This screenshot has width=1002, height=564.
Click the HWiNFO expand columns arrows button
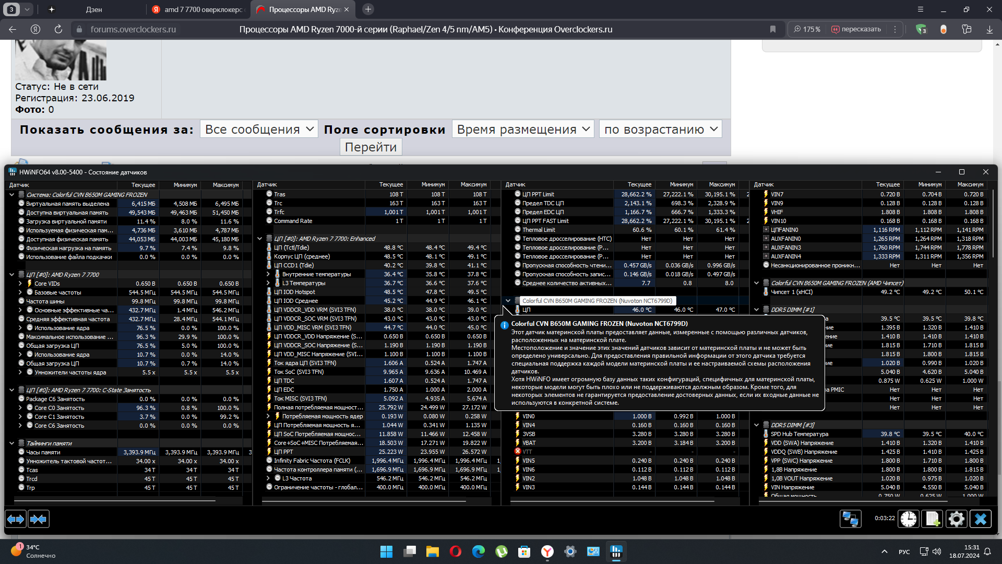[16, 519]
